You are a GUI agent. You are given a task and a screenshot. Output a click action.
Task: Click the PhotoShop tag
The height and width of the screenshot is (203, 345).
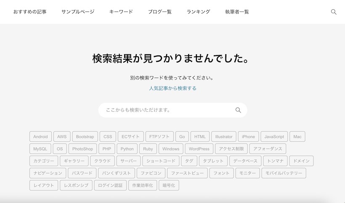82,149
